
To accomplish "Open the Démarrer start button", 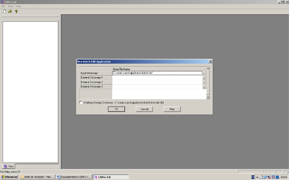I will click(9, 177).
